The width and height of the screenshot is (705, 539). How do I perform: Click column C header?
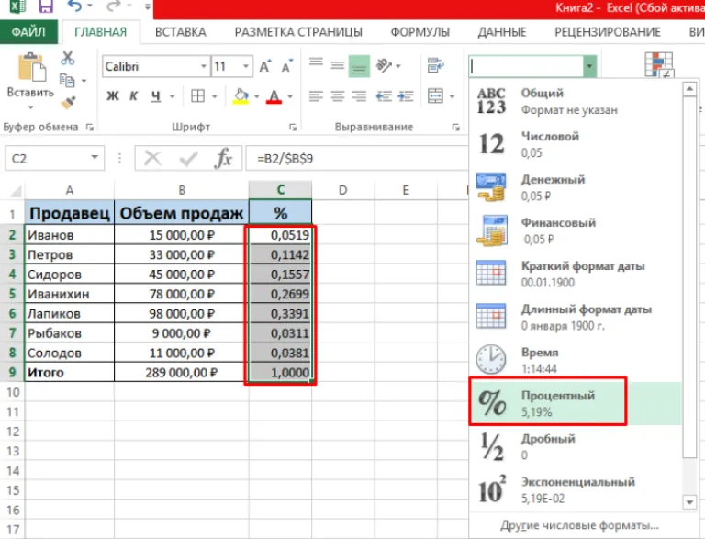coord(280,190)
